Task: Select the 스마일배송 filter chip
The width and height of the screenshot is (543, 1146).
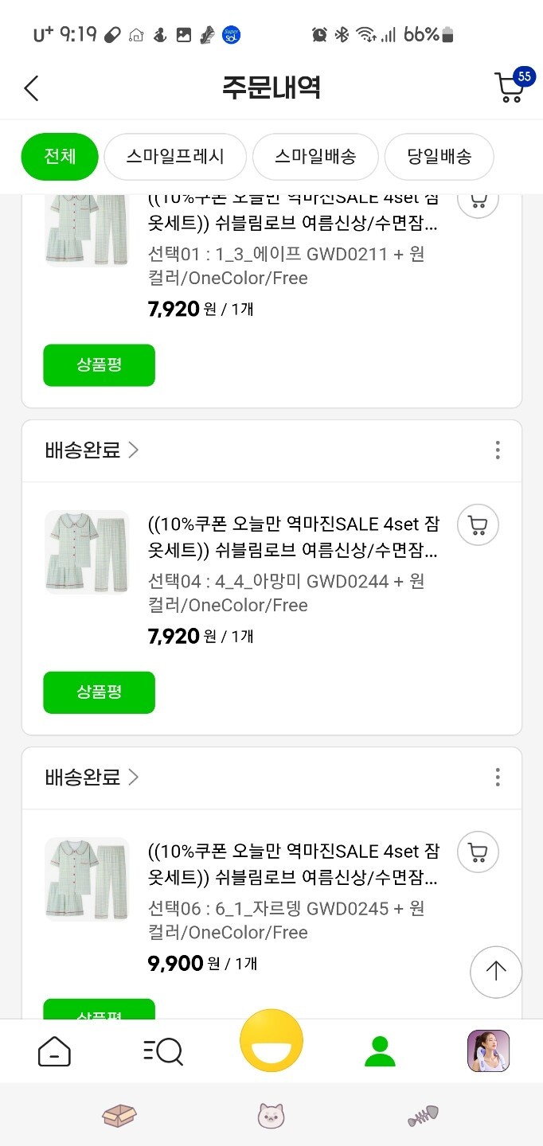Action: pyautogui.click(x=315, y=157)
